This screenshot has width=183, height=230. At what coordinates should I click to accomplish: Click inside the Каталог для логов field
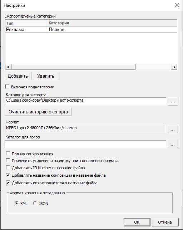pos(85,144)
